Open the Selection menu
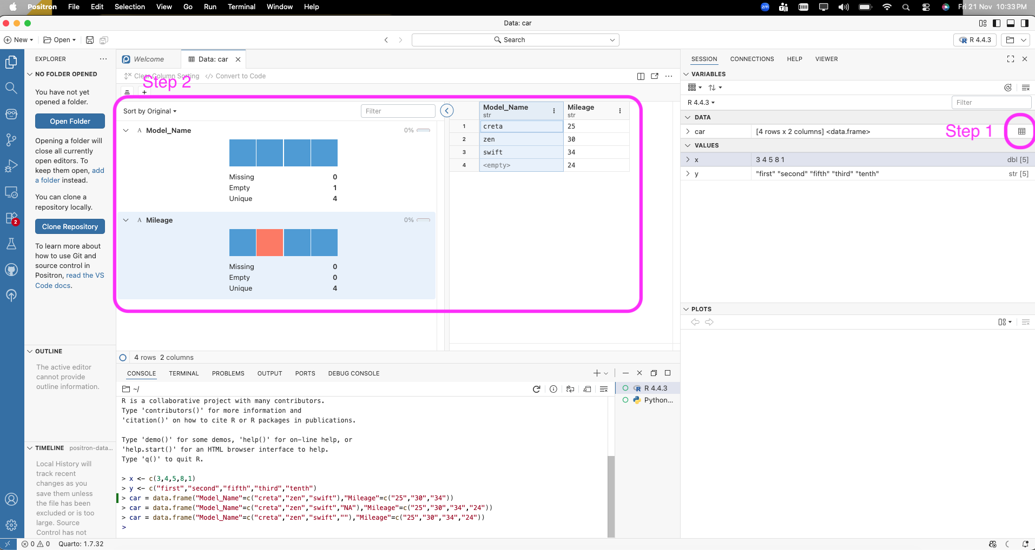The height and width of the screenshot is (550, 1035). coord(130,7)
